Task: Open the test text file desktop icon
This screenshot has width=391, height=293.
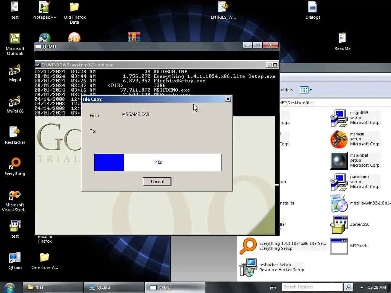Action: (15, 10)
